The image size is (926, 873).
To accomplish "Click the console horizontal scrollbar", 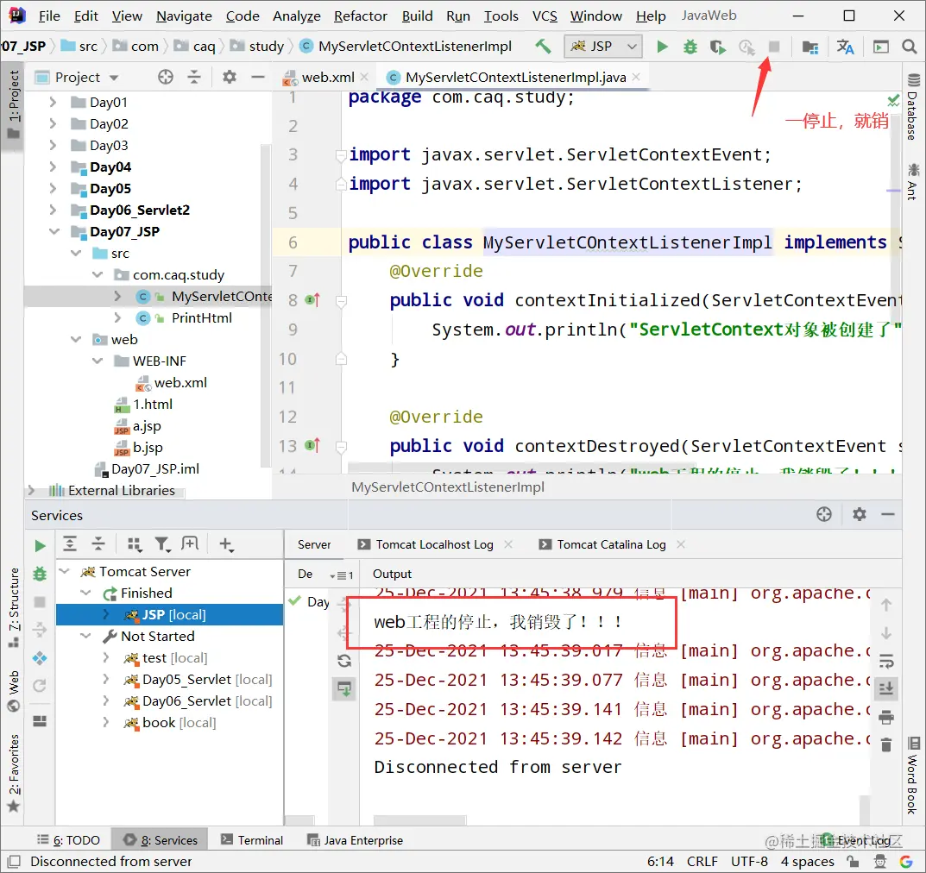I will [419, 820].
